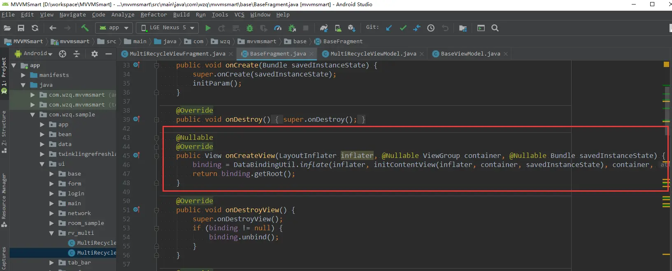
Task: Click yellow inspection indicator atop editor scrollbar
Action: coord(666,65)
